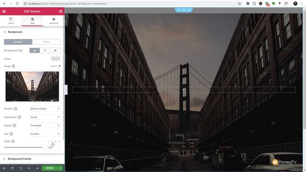Viewport: 306px width, 172px height.
Task: Click the Width value input field
Action: coord(54,148)
